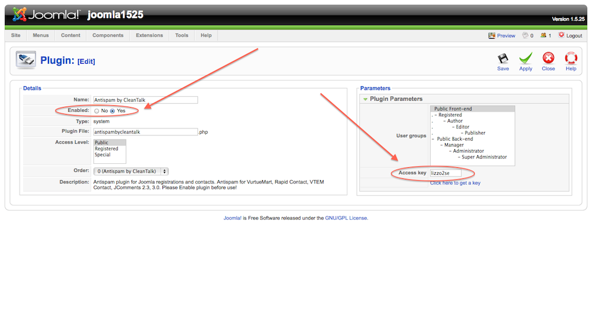
Task: Click the Logout power icon
Action: point(561,35)
